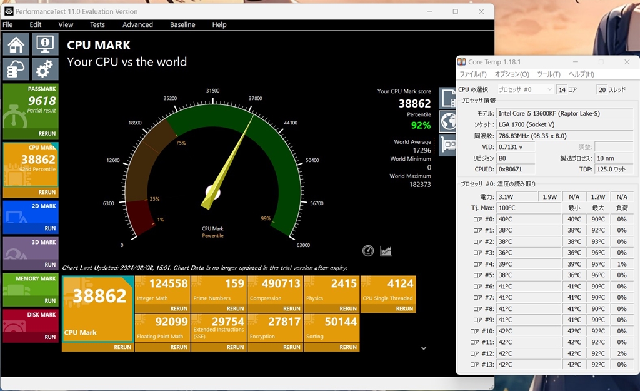640x391 pixels.
Task: Open the settings gears icon
Action: (45, 69)
